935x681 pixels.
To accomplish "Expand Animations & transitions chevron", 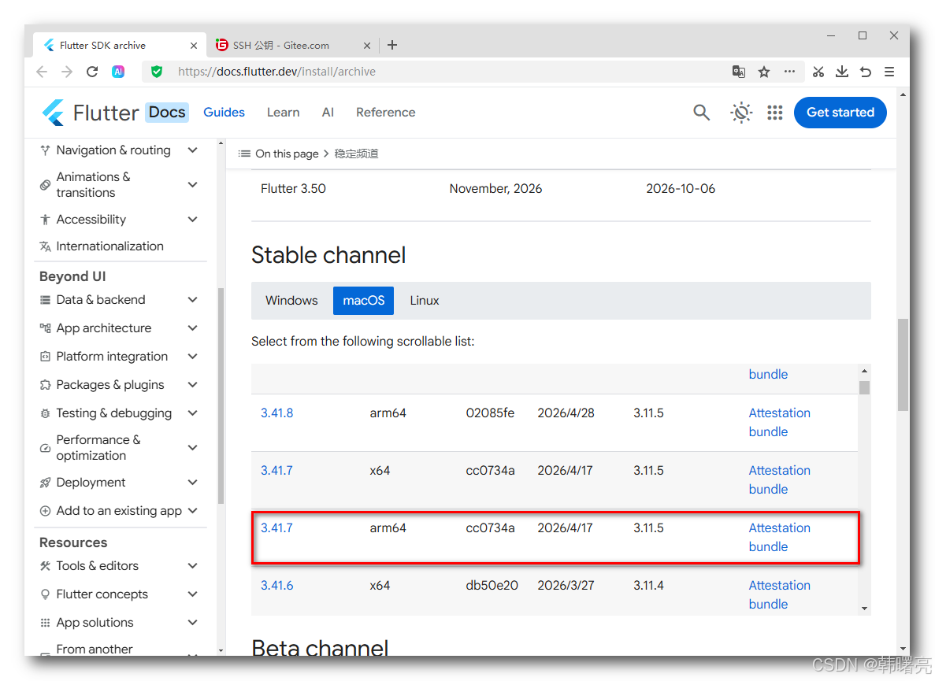I will coord(193,185).
